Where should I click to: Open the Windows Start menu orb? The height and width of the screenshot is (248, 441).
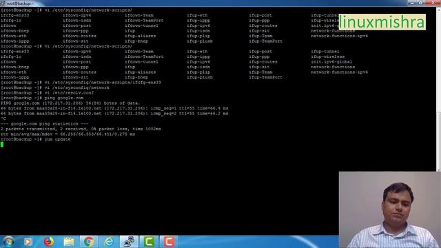[8, 242]
